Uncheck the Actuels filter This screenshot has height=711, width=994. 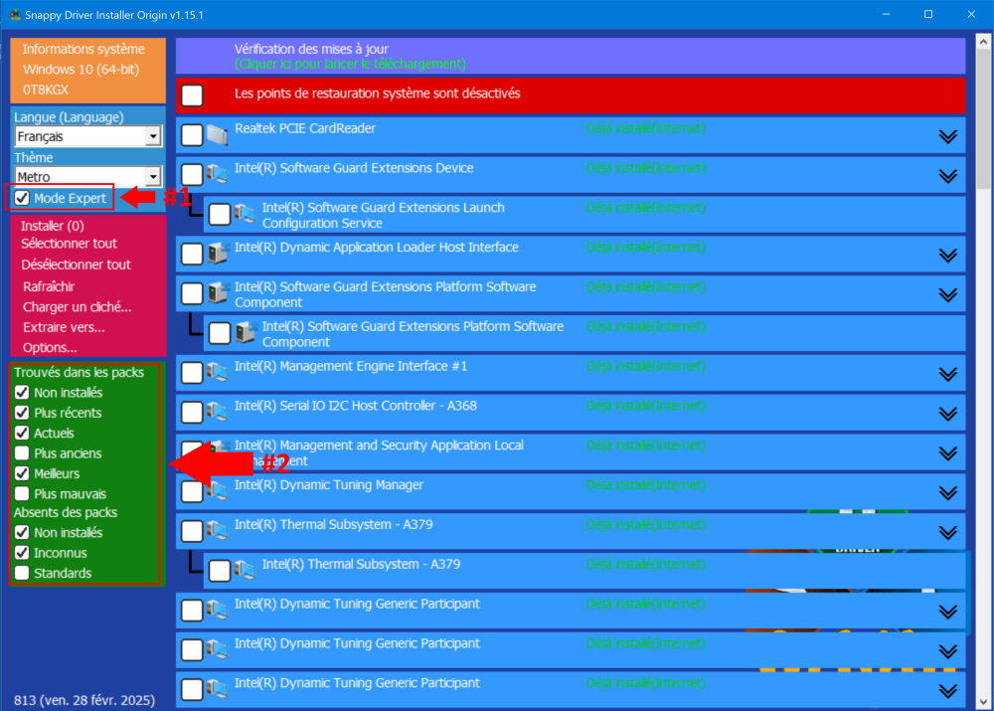pos(22,434)
